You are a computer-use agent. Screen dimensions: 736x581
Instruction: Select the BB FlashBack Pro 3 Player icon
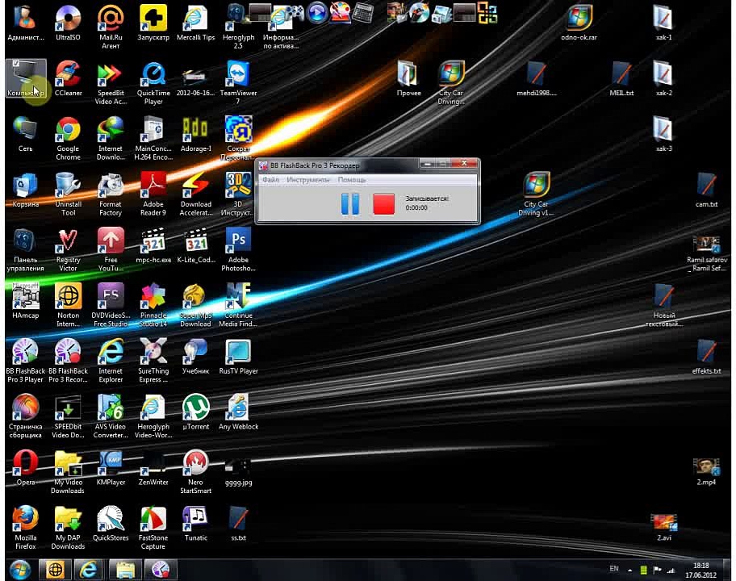click(x=25, y=362)
